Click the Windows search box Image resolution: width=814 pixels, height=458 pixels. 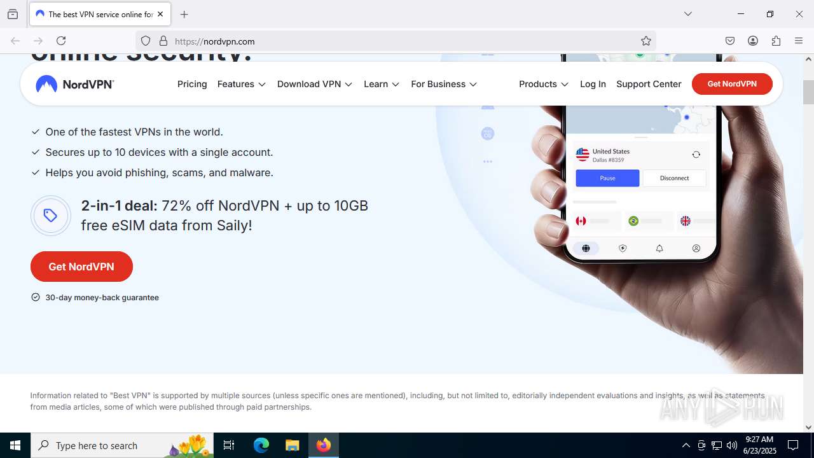tap(122, 445)
